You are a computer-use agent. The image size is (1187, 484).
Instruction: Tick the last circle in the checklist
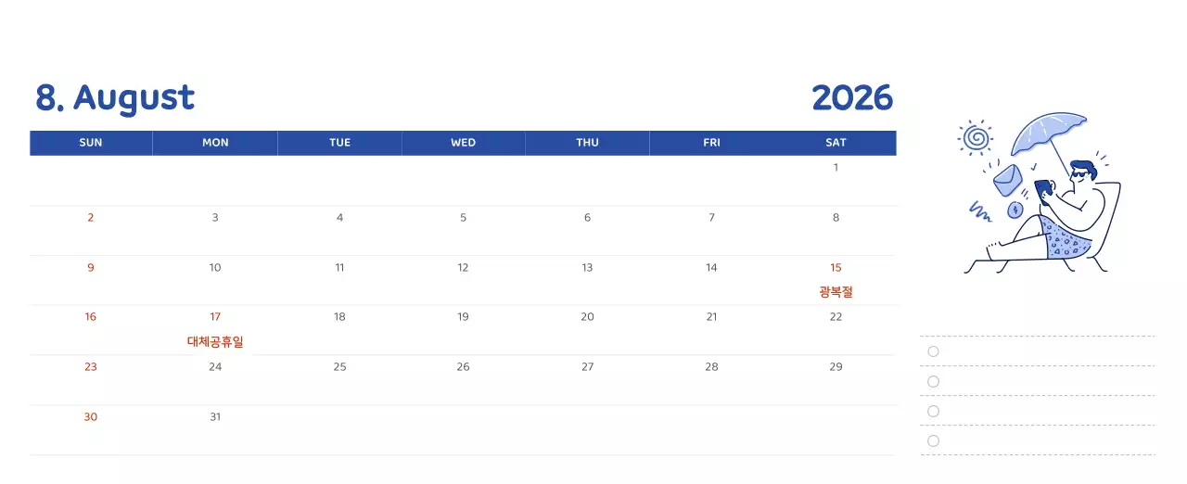tap(933, 440)
